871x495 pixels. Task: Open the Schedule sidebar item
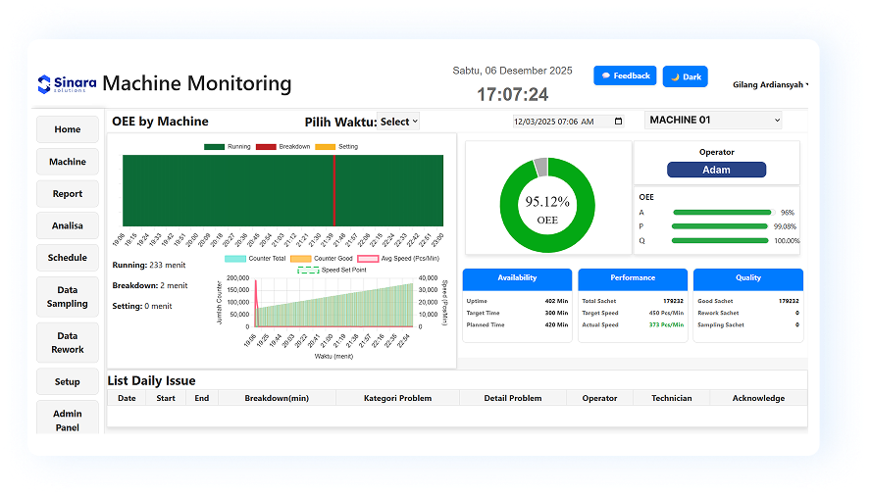click(67, 258)
